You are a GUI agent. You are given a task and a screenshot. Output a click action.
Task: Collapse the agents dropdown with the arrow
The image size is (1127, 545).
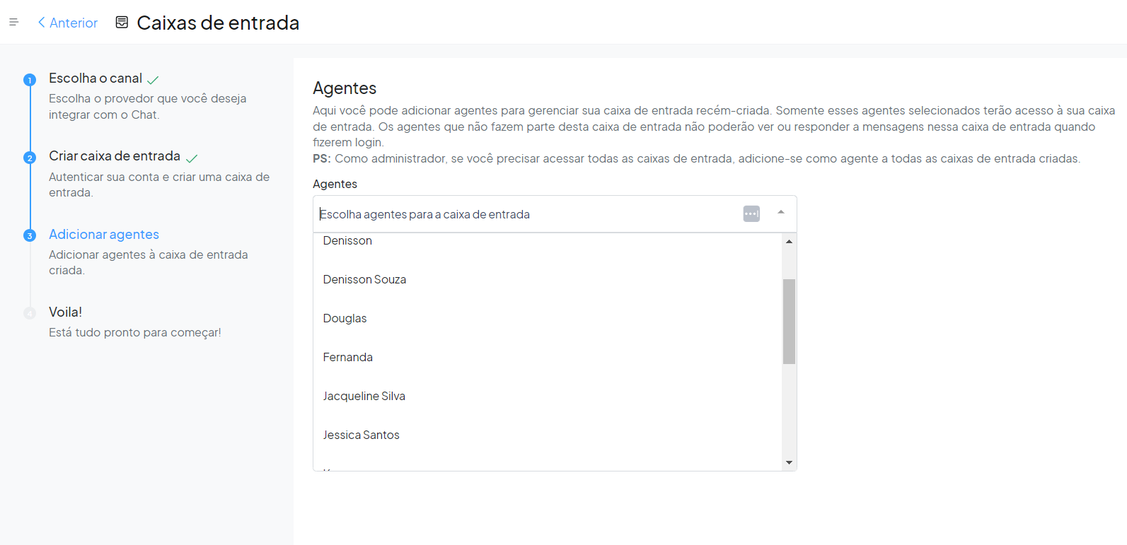[781, 212]
